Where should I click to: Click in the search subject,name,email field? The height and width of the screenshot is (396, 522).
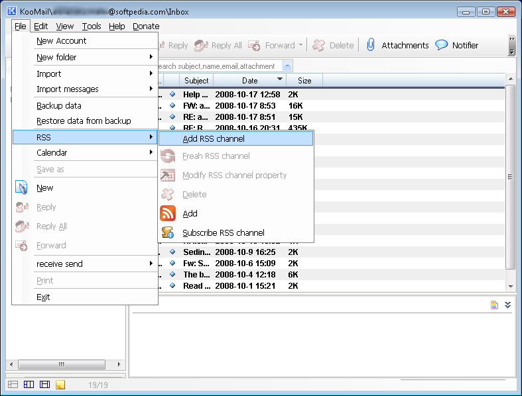(x=220, y=66)
